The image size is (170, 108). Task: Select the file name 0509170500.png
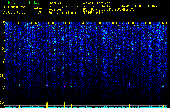pos(14,7)
